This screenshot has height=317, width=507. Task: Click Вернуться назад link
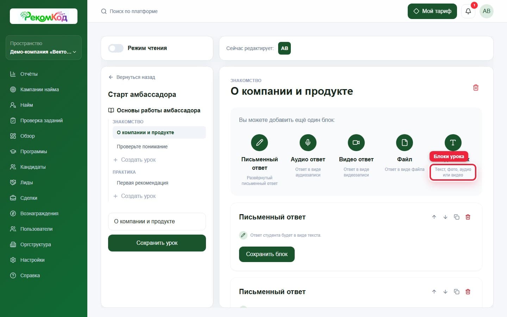click(132, 77)
